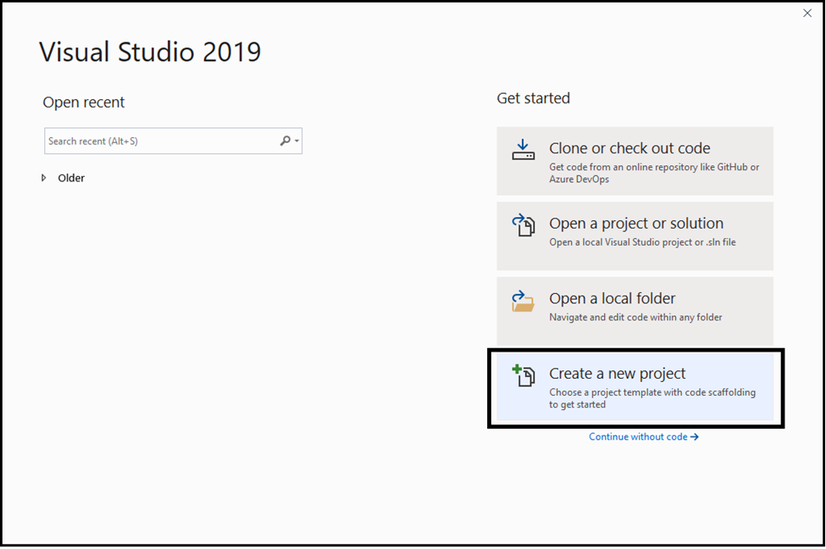Image resolution: width=826 pixels, height=549 pixels.
Task: Focus the Search recent input field
Action: point(173,141)
